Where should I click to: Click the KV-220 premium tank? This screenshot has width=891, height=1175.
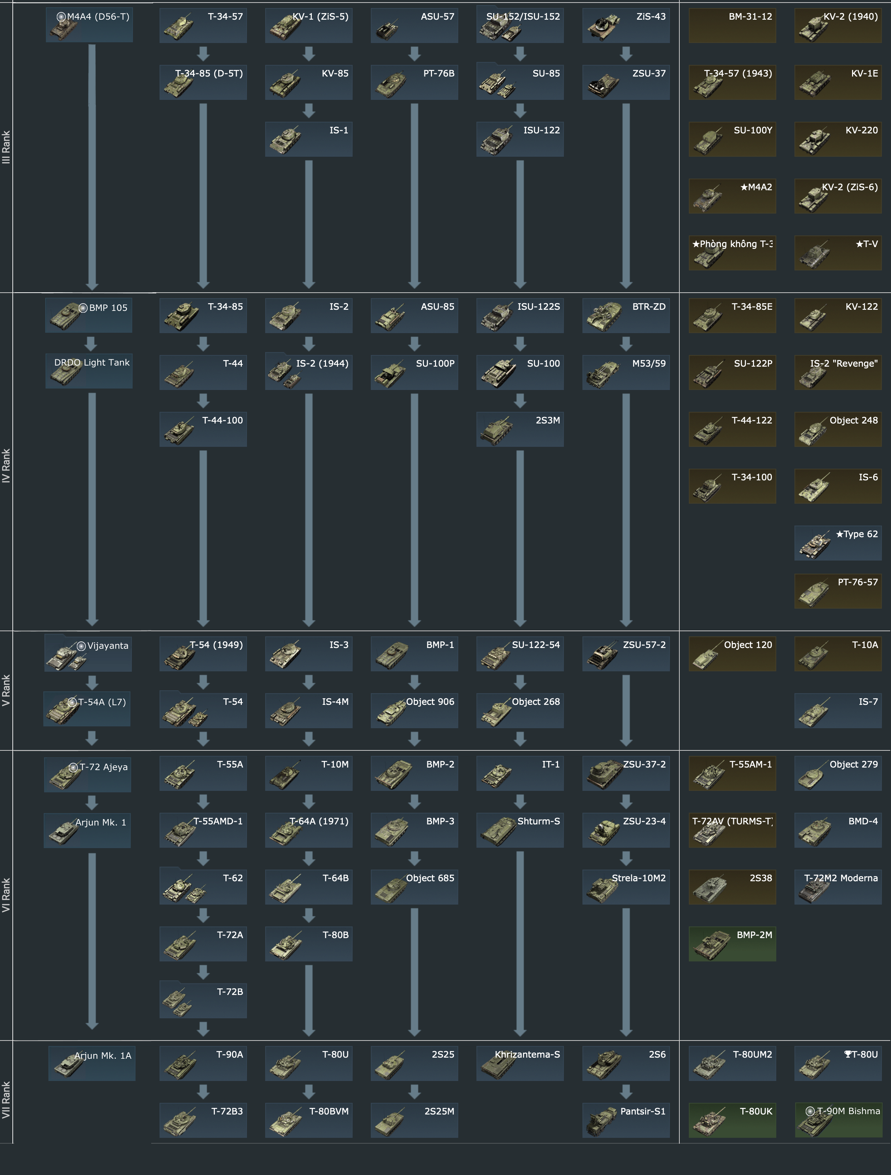[x=838, y=138]
